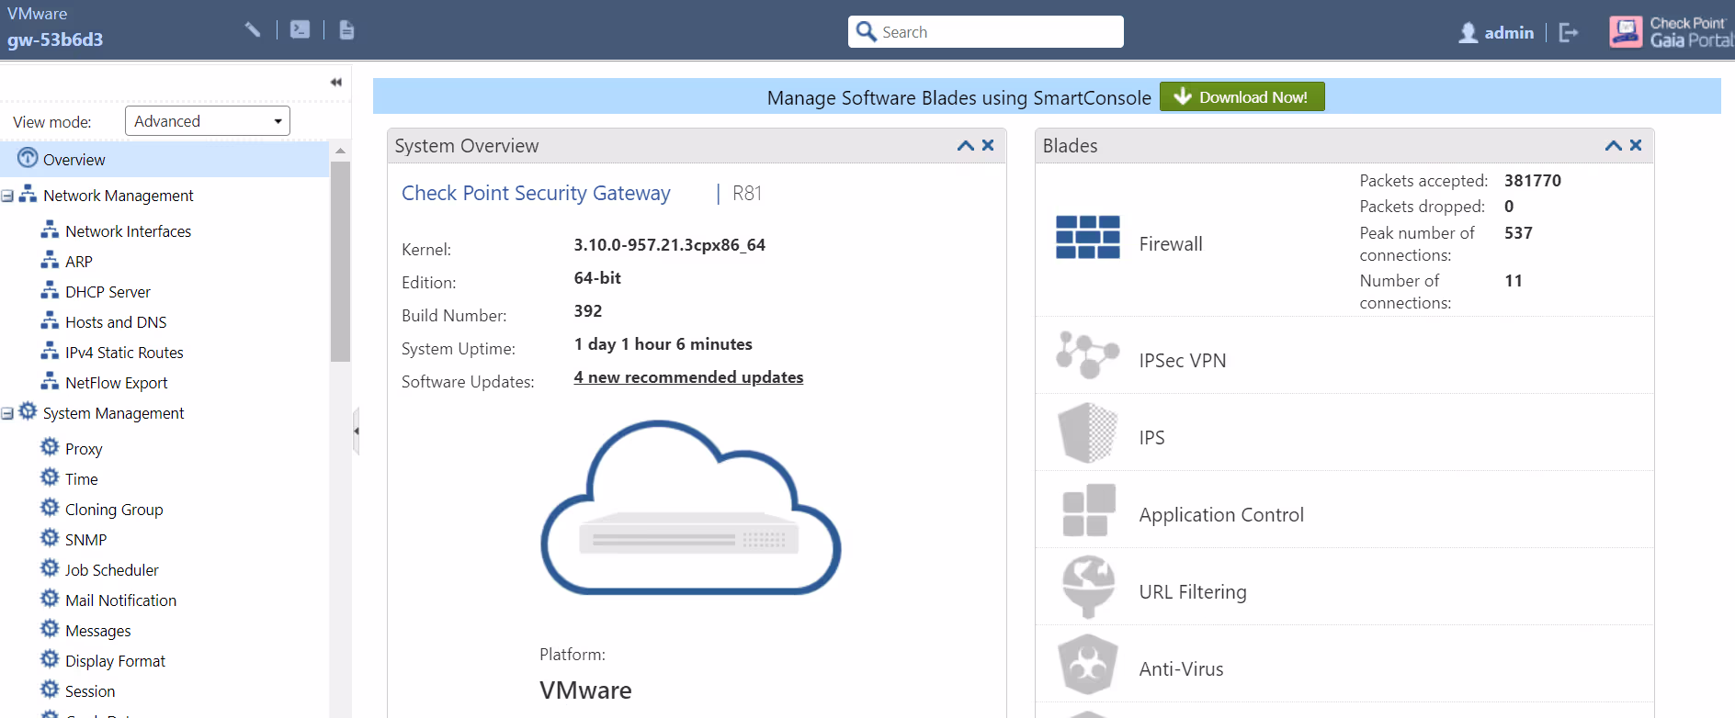Click the configuration lock pencil icon

click(x=253, y=29)
